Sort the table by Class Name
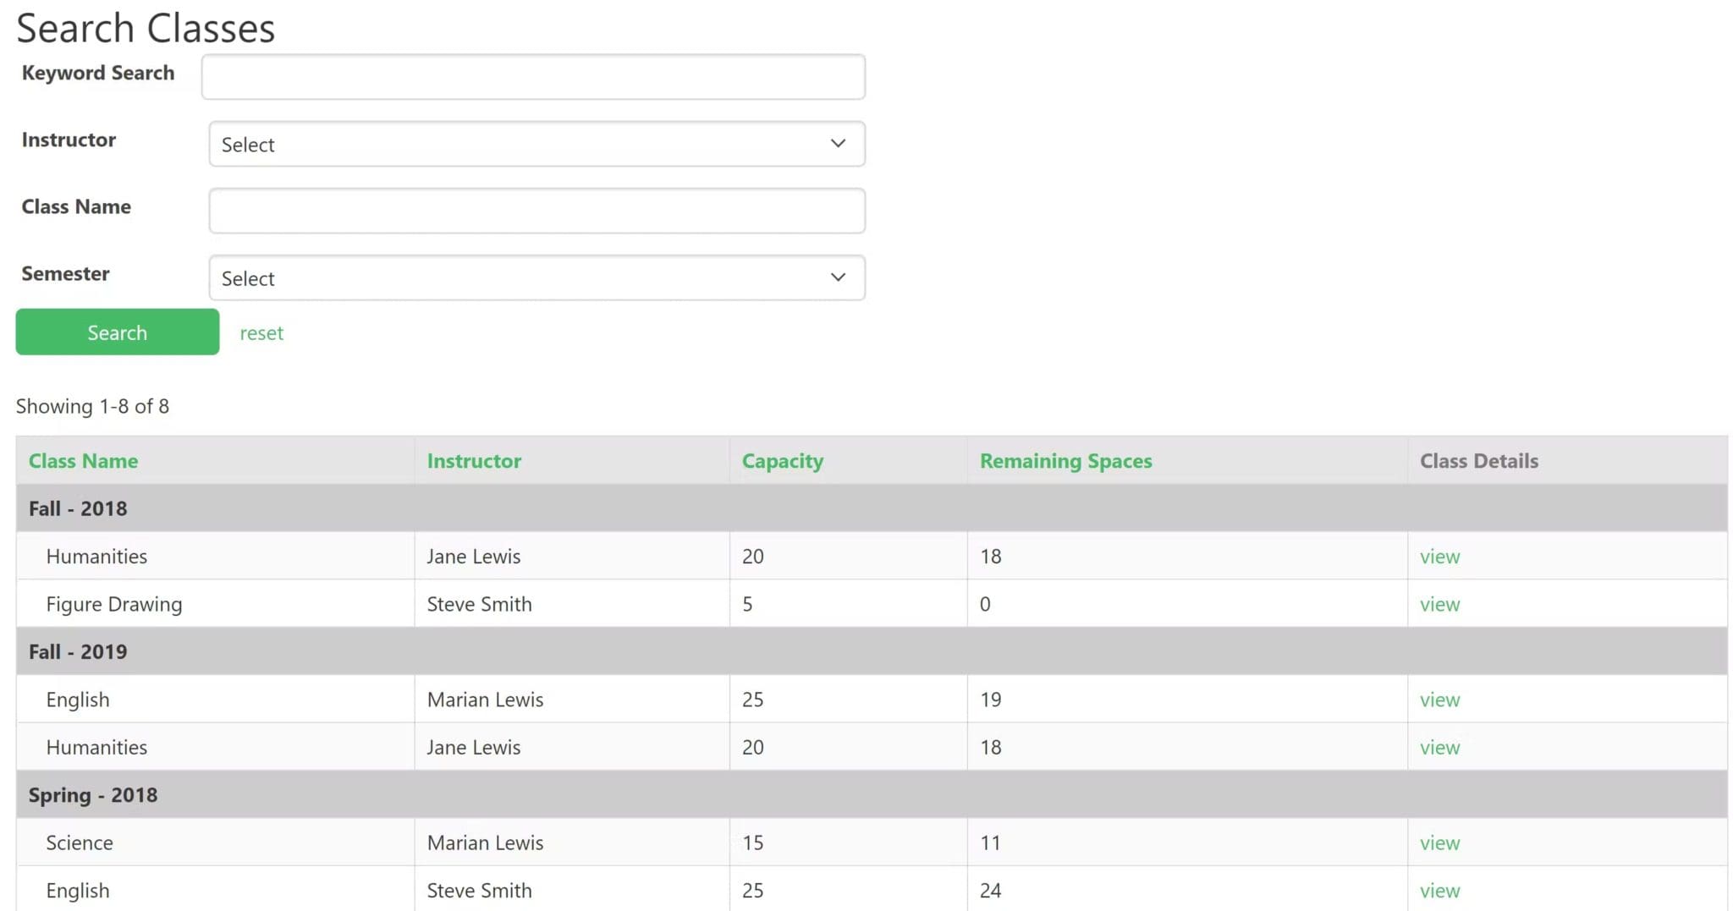This screenshot has height=911, width=1733. 83,460
